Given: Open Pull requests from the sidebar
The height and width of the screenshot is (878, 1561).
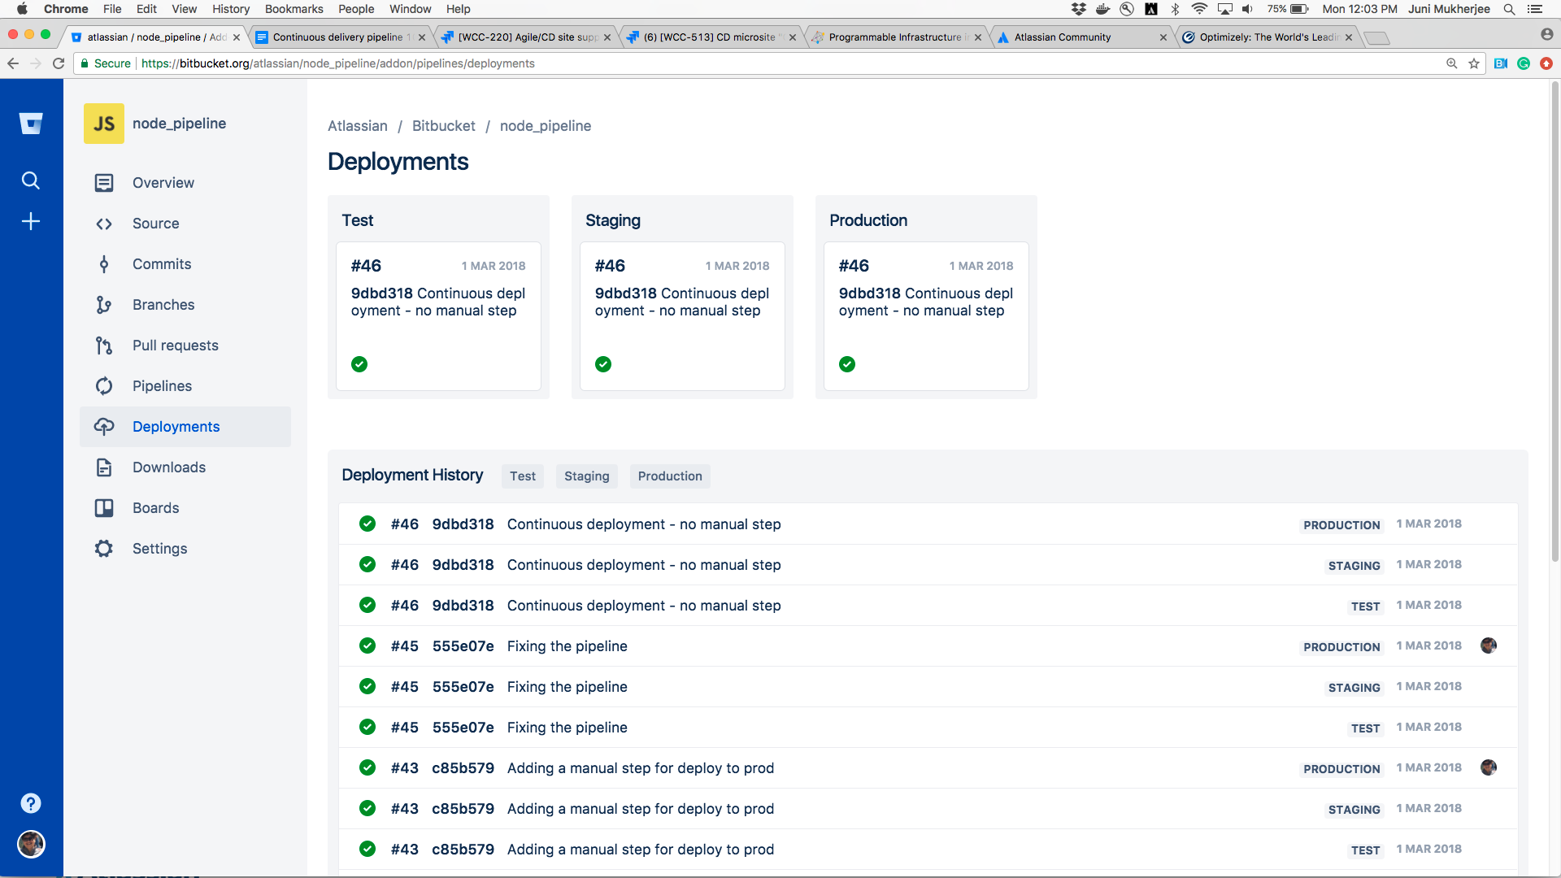Looking at the screenshot, I should tap(175, 346).
